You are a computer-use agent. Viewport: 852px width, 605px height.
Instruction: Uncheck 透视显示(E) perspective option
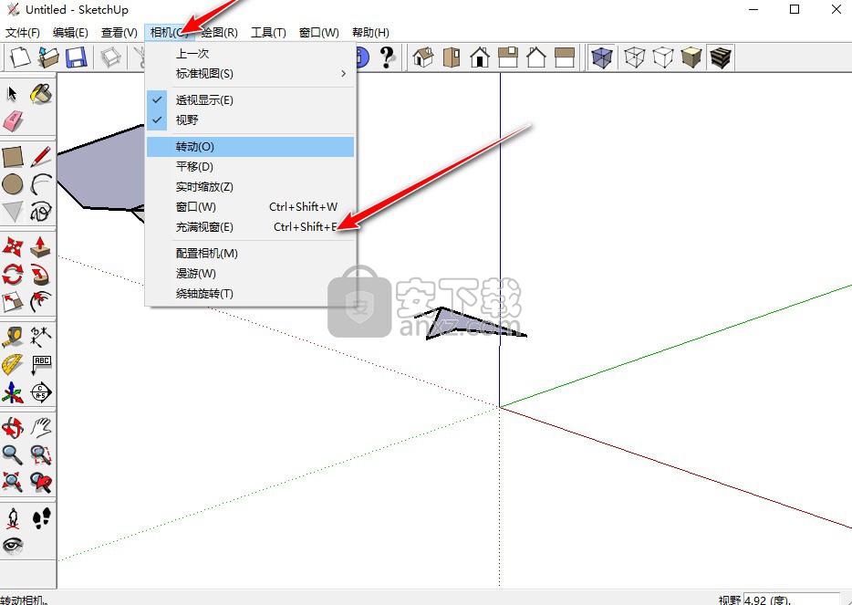(x=251, y=100)
